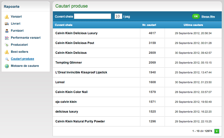Click the Vanzari coins icon
This screenshot has height=138, width=224.
[x=7, y=17]
